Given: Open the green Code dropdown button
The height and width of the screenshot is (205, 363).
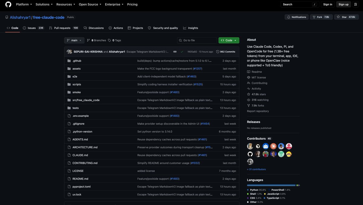Looking at the screenshot, I should point(229,40).
